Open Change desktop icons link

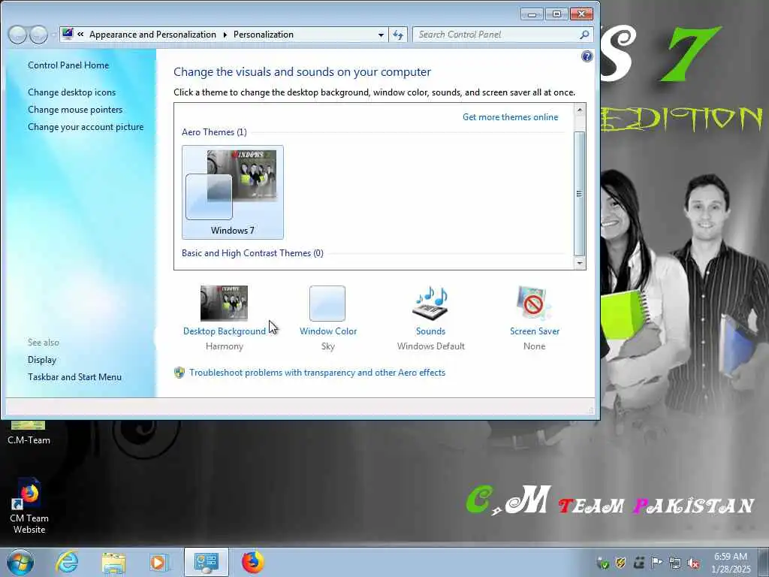71,92
